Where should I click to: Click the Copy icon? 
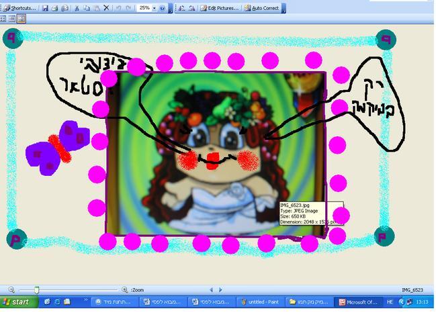(x=87, y=8)
